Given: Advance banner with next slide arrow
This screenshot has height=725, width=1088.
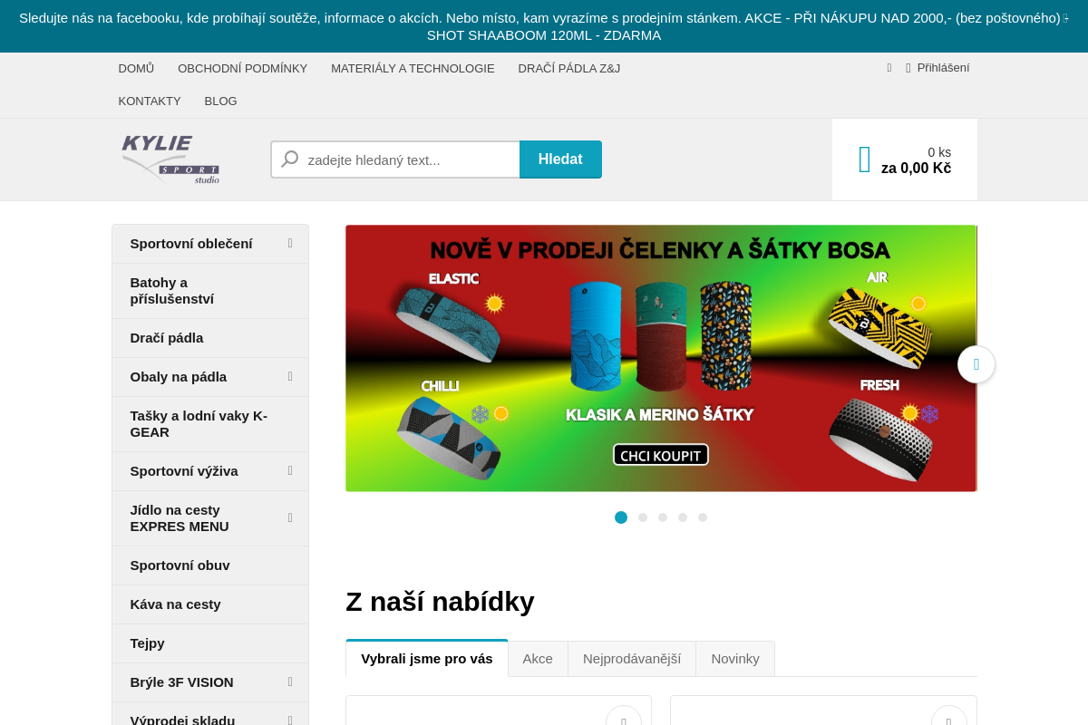Looking at the screenshot, I should [976, 364].
